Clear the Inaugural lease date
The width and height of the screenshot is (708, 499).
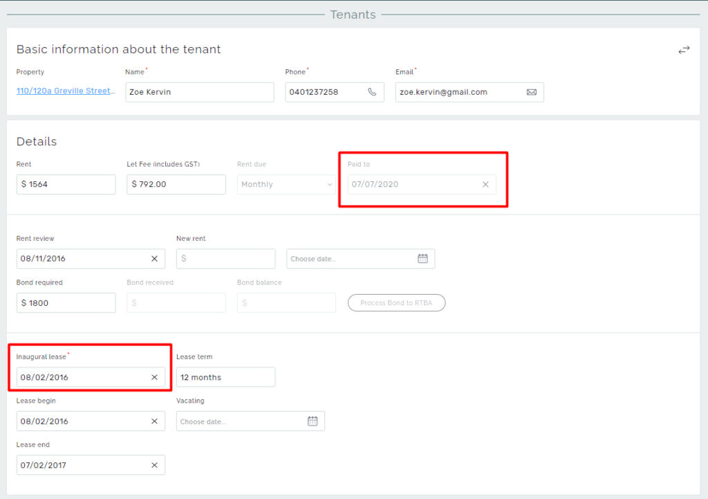tap(154, 377)
